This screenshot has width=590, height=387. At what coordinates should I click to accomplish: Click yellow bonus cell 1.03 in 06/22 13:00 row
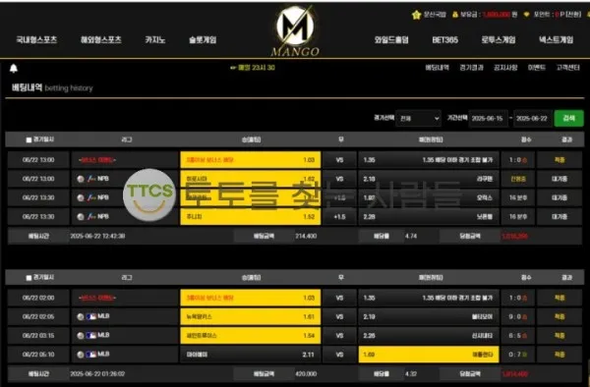pos(250,160)
